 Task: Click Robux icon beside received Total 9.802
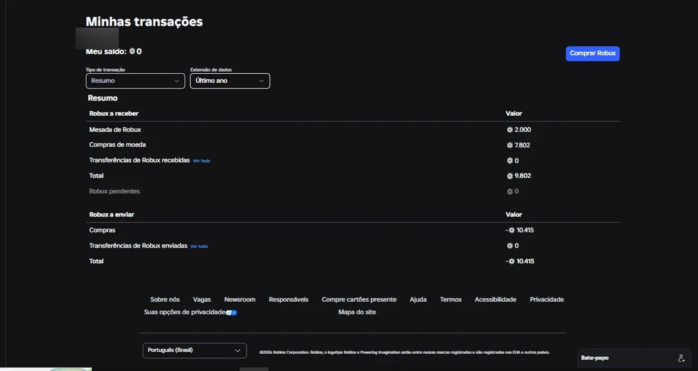pyautogui.click(x=510, y=176)
